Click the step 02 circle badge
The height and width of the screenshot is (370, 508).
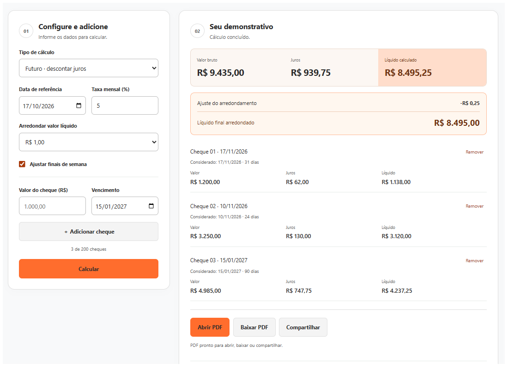[x=197, y=31]
